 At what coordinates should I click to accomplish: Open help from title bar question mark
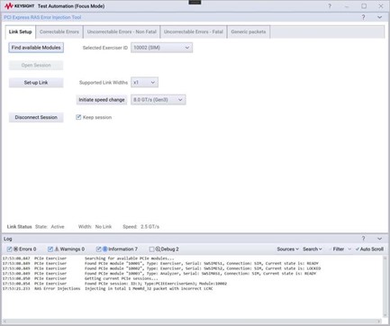tap(330, 6)
